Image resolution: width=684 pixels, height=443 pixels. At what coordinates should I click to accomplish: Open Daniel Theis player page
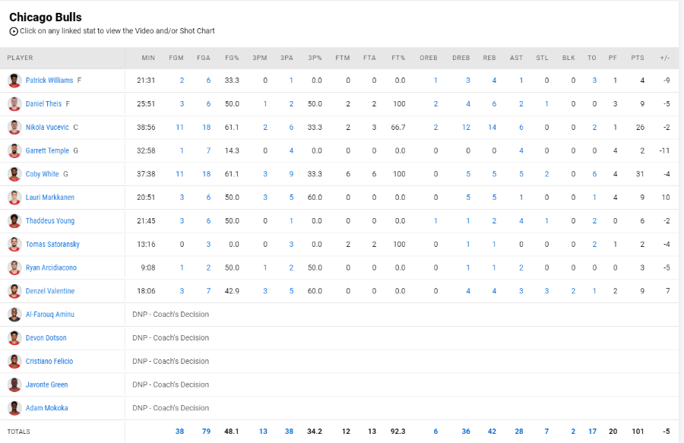click(x=43, y=104)
